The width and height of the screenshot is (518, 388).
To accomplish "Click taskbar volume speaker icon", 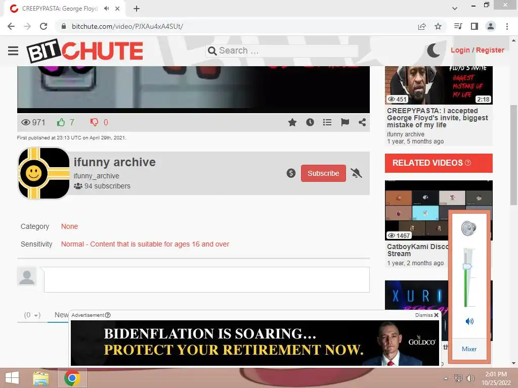I will (470, 378).
